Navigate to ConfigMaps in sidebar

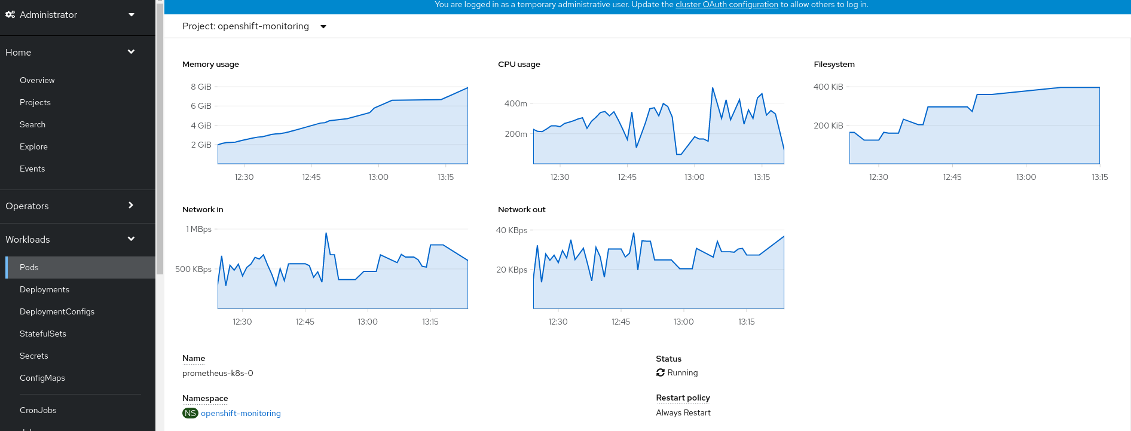pos(42,378)
